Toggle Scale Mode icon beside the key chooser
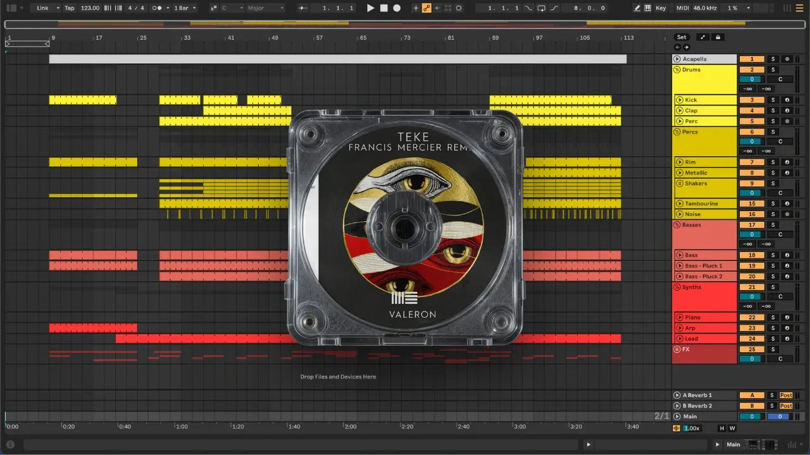Screen dimensions: 810x455 tap(214, 8)
